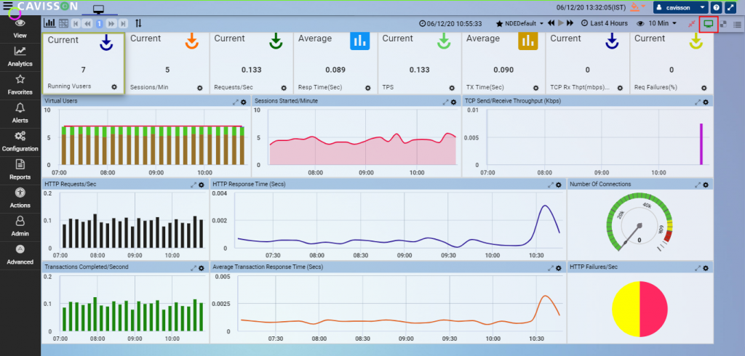Switch to tabular data view icon
This screenshot has height=356, width=745.
point(63,23)
